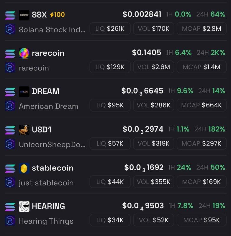Tap the Solana chain icon beside HEARING

coord(10,207)
